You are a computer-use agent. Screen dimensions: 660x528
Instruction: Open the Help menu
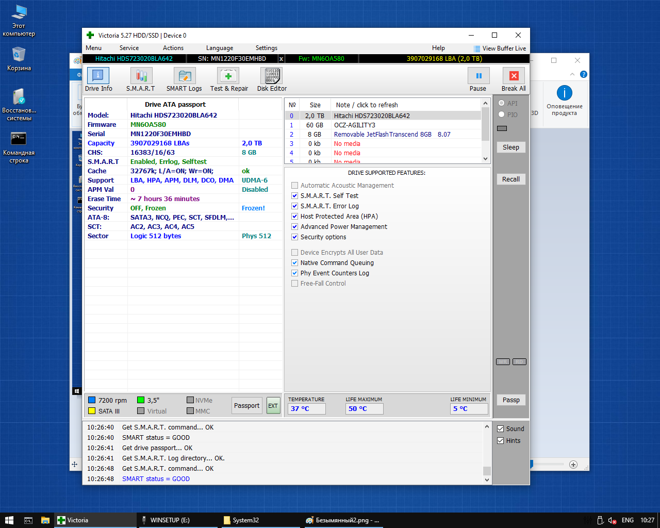point(438,48)
